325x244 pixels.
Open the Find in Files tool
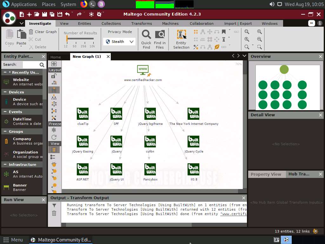click(x=160, y=39)
